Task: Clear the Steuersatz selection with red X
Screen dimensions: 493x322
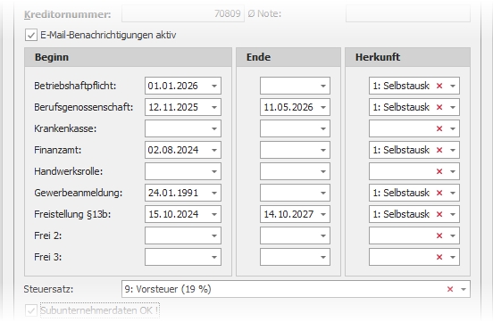Action: pos(450,289)
